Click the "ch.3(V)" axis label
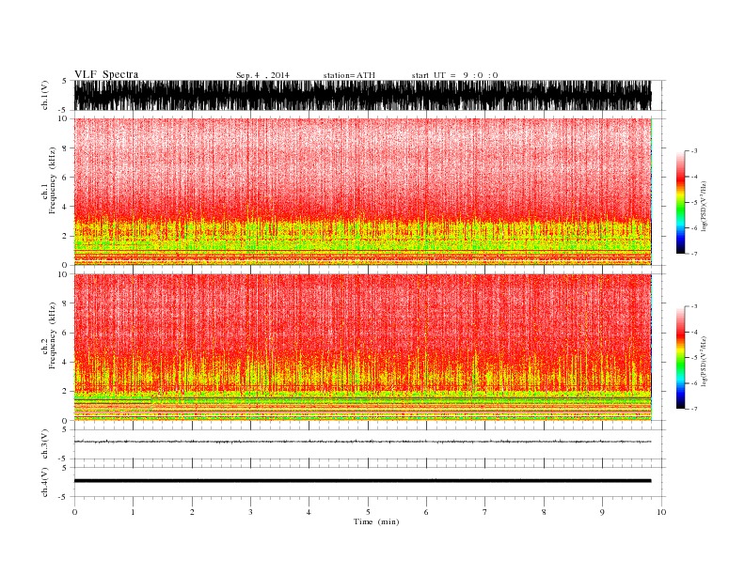This screenshot has height=575, width=745. pos(45,444)
